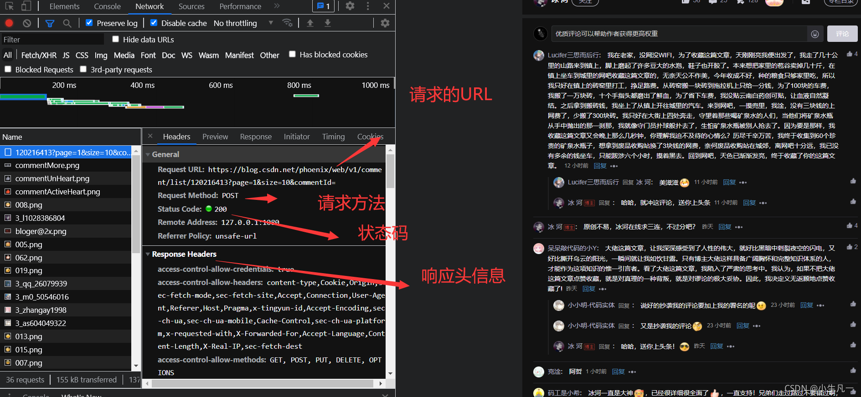Enable Blocked Requests checkbox
861x397 pixels.
[8, 69]
